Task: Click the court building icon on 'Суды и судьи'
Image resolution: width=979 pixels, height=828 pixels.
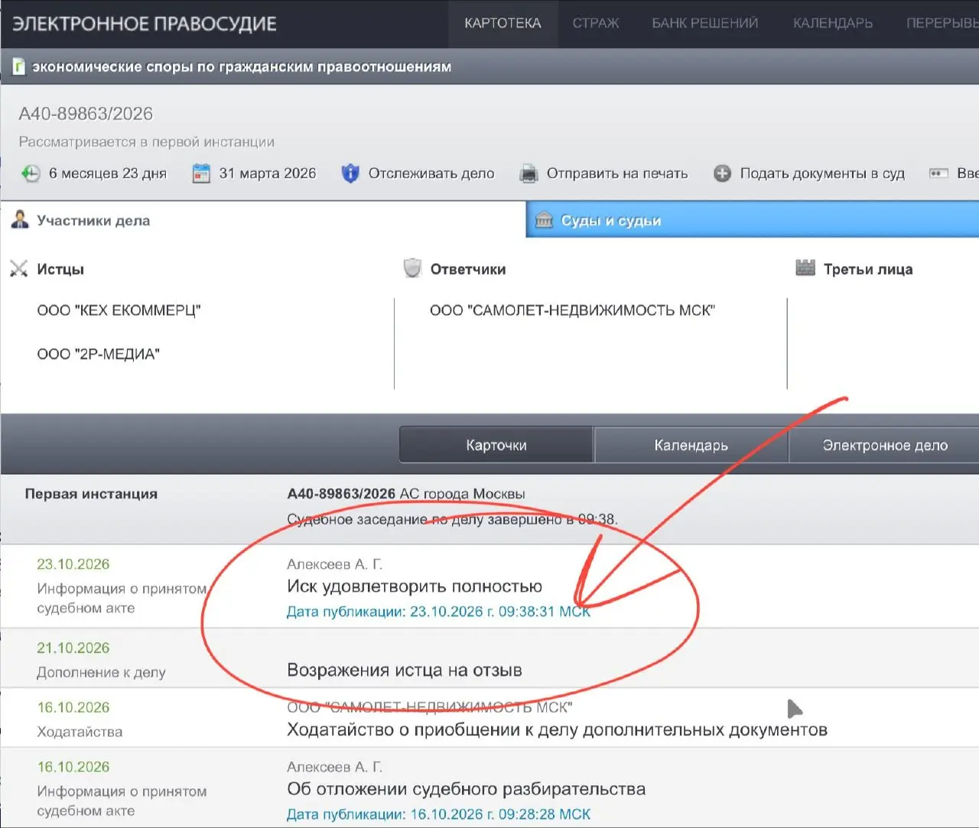Action: coord(544,220)
